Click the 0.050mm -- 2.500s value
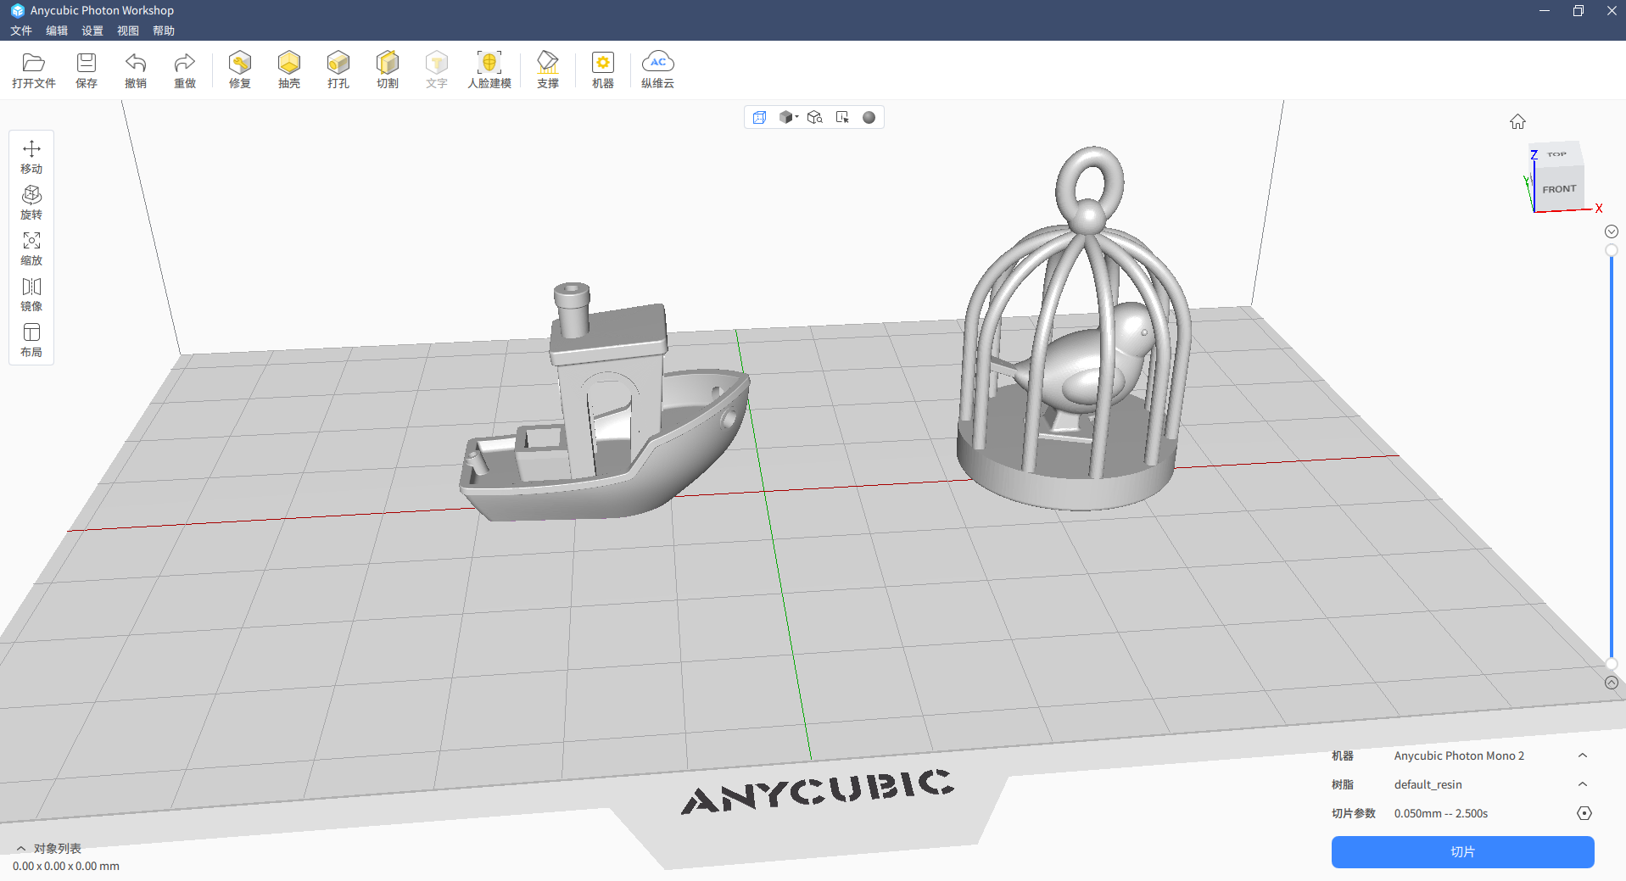 [x=1440, y=813]
